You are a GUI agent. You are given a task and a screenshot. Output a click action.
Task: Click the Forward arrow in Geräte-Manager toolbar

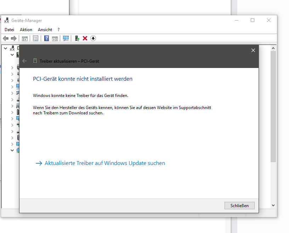tap(14, 38)
